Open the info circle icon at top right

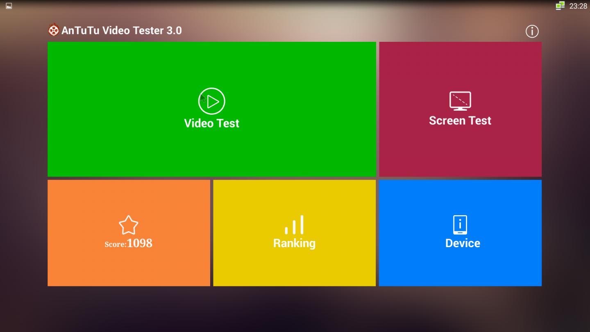532,31
